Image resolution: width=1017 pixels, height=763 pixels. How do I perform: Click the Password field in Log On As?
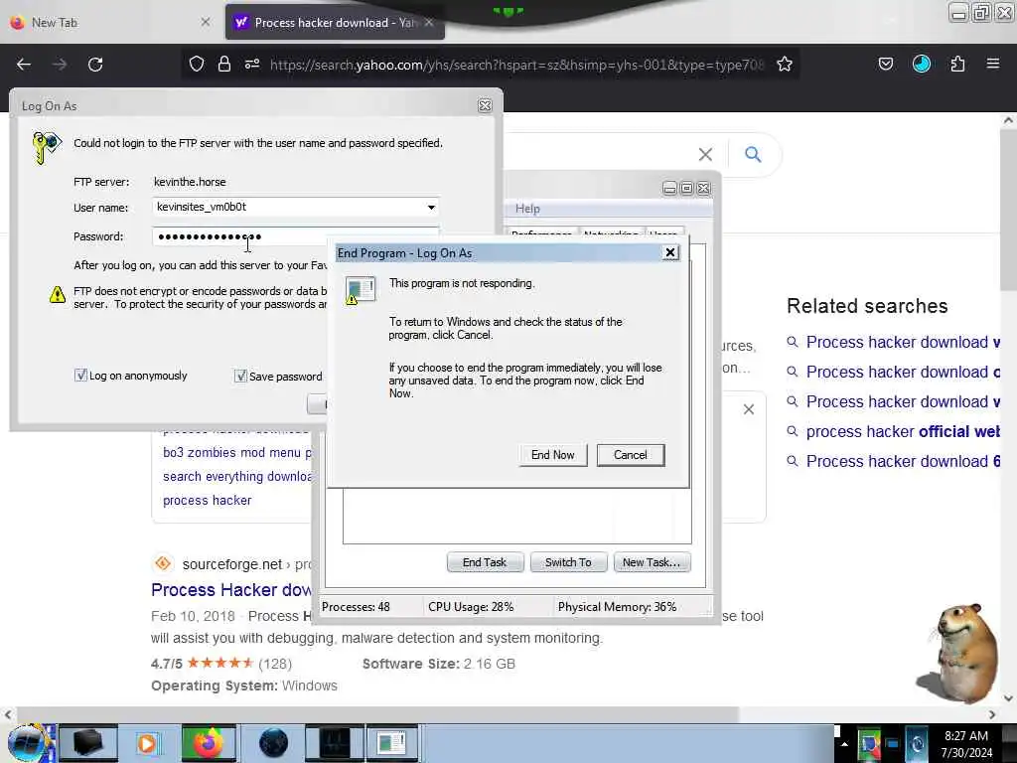click(295, 236)
